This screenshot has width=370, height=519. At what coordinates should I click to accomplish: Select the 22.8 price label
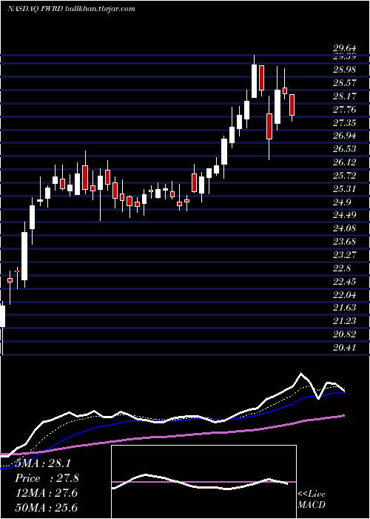pos(342,268)
